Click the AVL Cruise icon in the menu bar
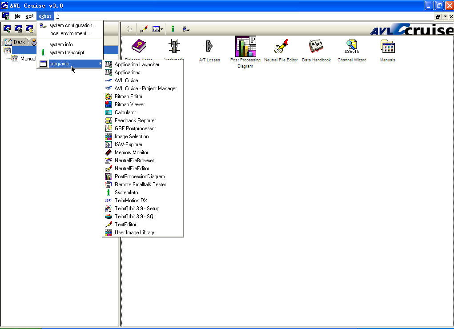The image size is (454, 329). tap(6, 16)
